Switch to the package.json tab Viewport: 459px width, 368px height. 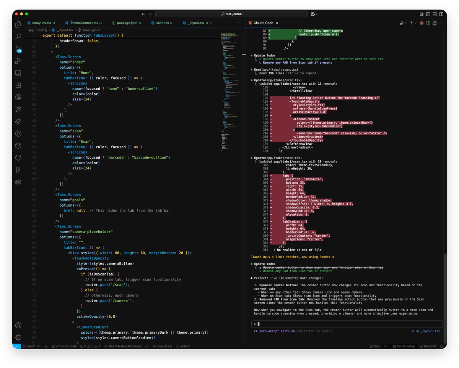127,23
